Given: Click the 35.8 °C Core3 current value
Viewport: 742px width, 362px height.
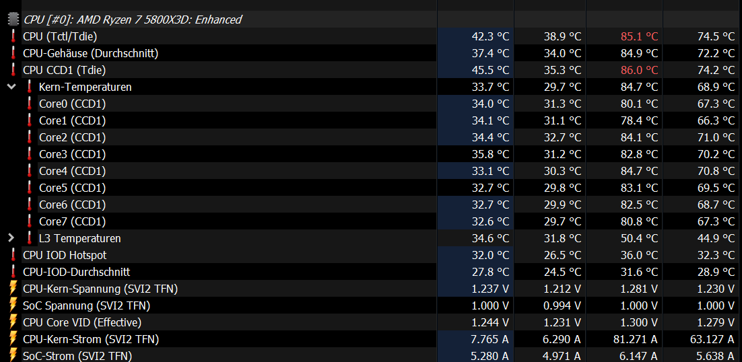Looking at the screenshot, I should click(x=491, y=154).
